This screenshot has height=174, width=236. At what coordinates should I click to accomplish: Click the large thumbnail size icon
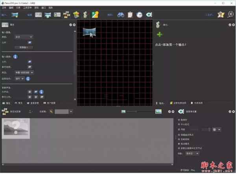[159, 112]
